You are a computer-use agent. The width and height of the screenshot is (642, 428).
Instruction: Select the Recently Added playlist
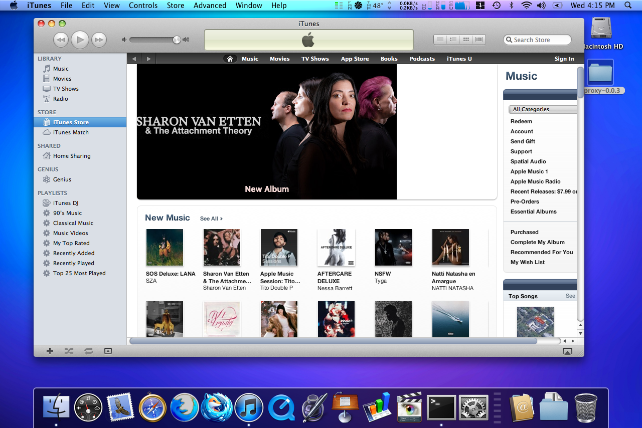click(74, 253)
